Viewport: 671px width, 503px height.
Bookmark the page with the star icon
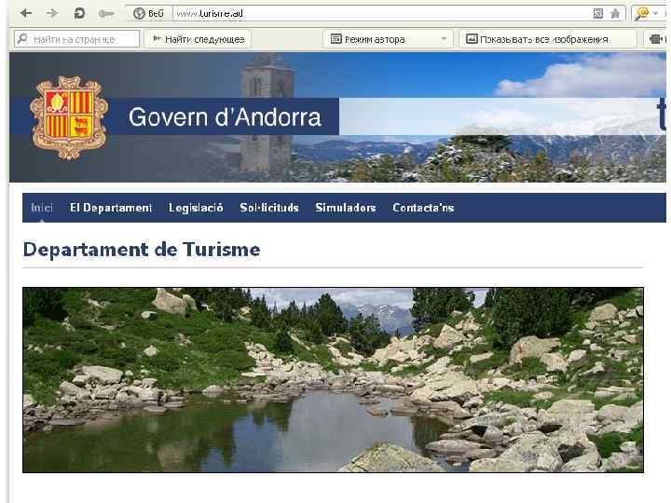click(615, 14)
